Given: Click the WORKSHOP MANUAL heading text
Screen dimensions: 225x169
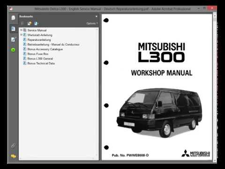Looking at the screenshot, I should [x=162, y=73].
